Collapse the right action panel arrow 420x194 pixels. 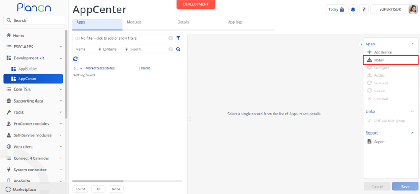pos(361,44)
